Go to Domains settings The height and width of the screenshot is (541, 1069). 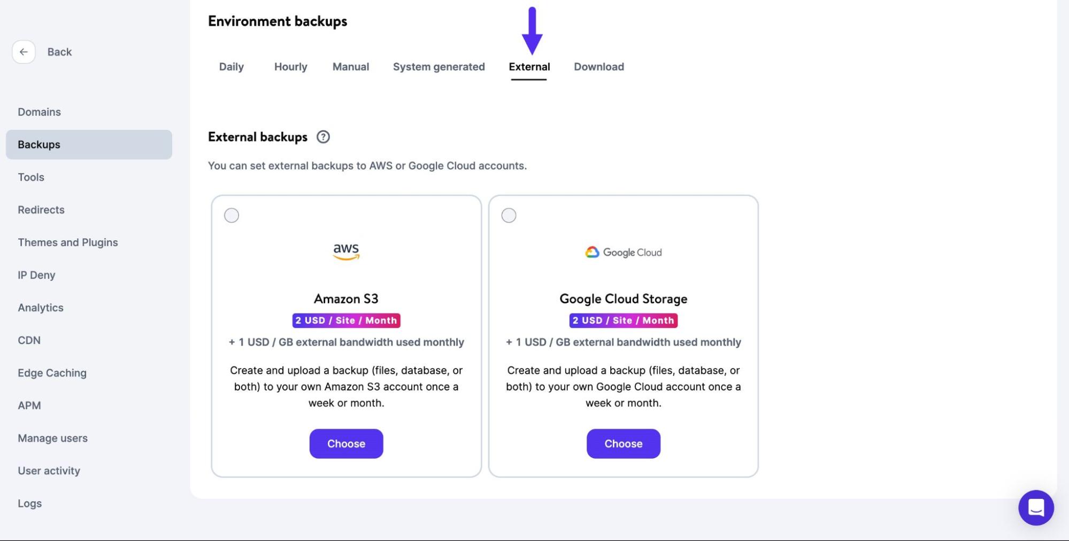39,112
